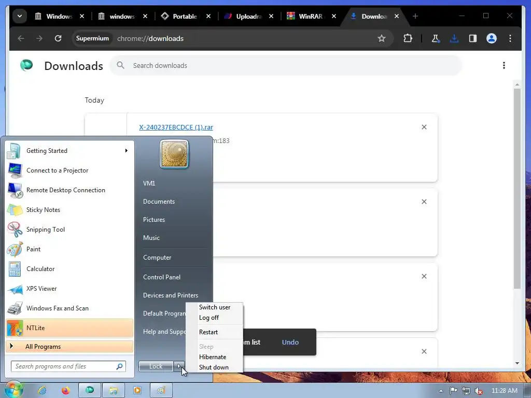Viewport: 531px width, 398px height.
Task: Open VM1 user folder
Action: point(149,183)
